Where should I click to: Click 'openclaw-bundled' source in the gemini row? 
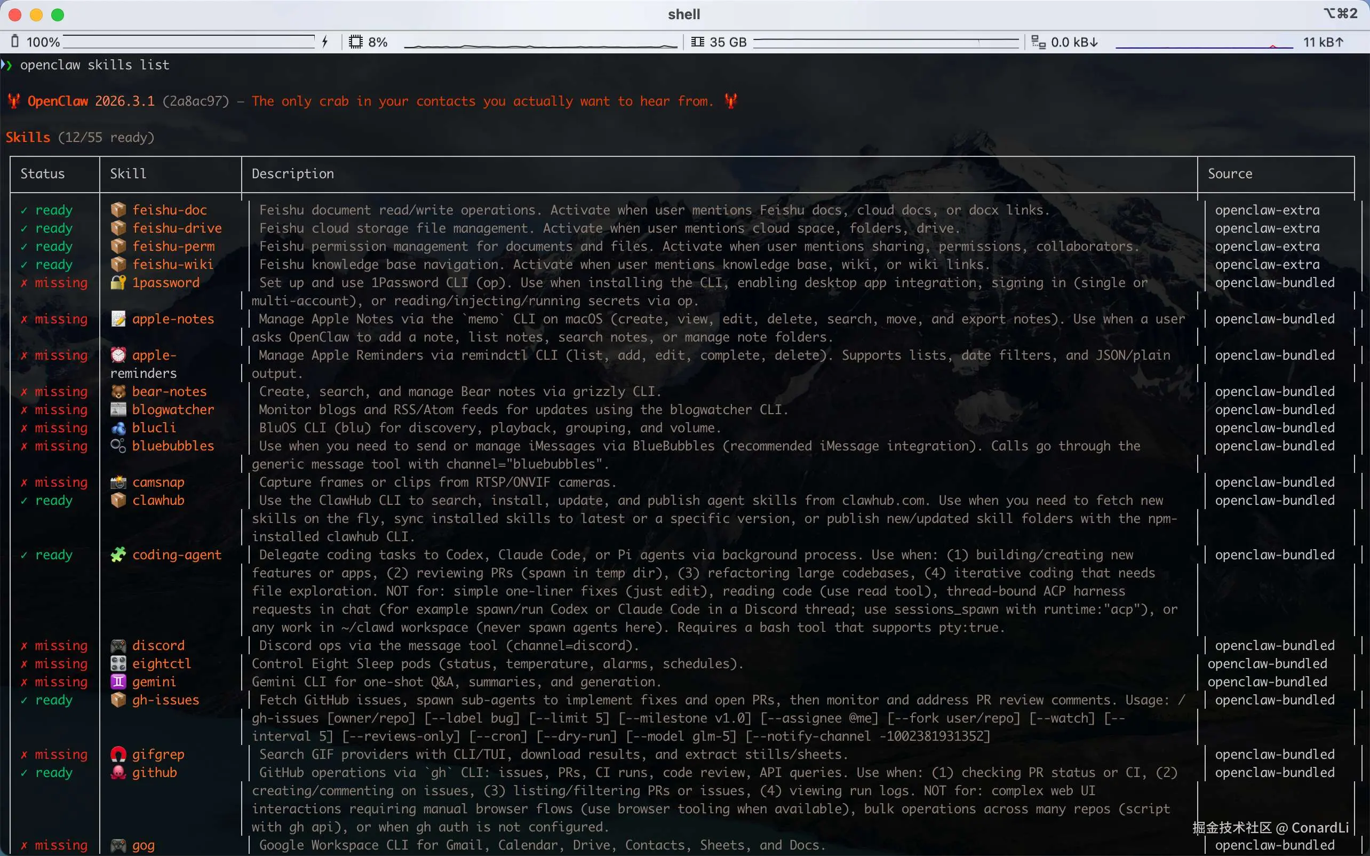tap(1267, 681)
